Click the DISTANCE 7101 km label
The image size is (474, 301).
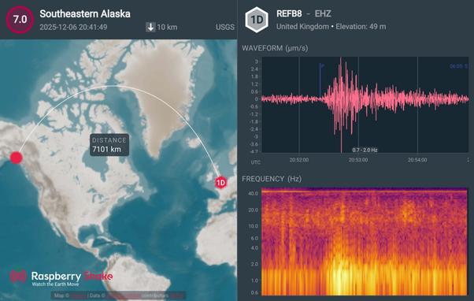click(109, 145)
